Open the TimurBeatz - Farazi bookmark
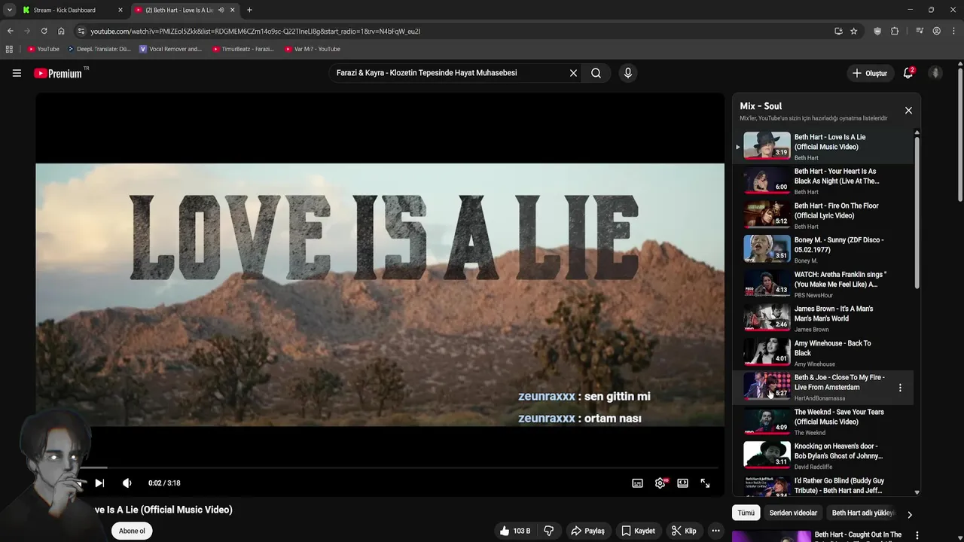The image size is (964, 542). [x=243, y=49]
